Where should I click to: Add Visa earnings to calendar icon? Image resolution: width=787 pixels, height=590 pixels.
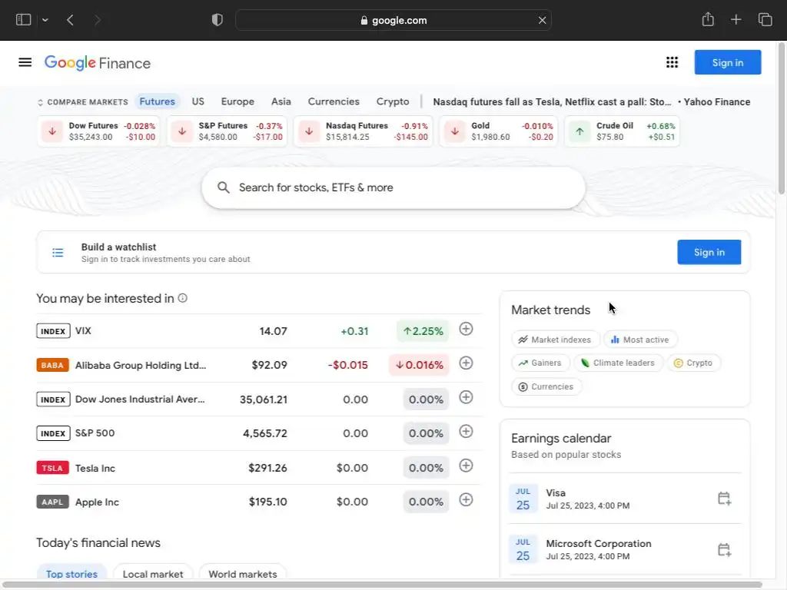tap(724, 498)
